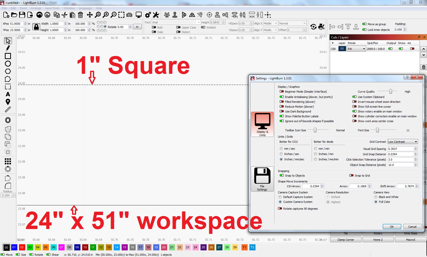Open Align Y Middle dropdown
Image resolution: width=427 pixels, height=257 pixels.
click(x=270, y=30)
